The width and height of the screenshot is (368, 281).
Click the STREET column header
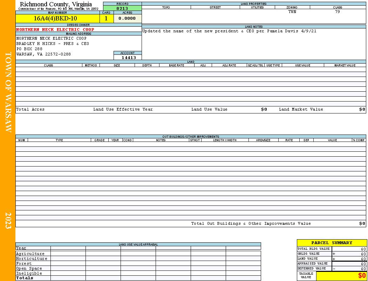click(x=215, y=7)
